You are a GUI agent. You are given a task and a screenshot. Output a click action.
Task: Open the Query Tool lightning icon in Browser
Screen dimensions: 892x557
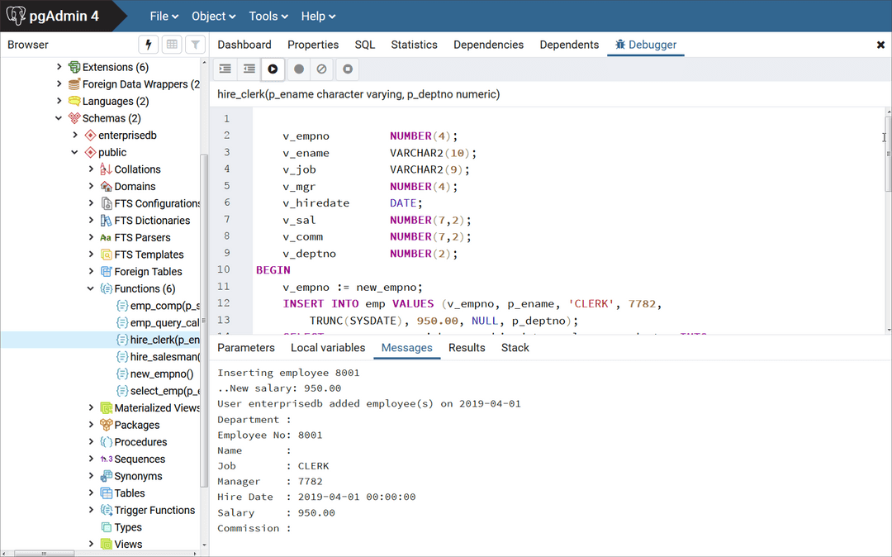(x=149, y=45)
